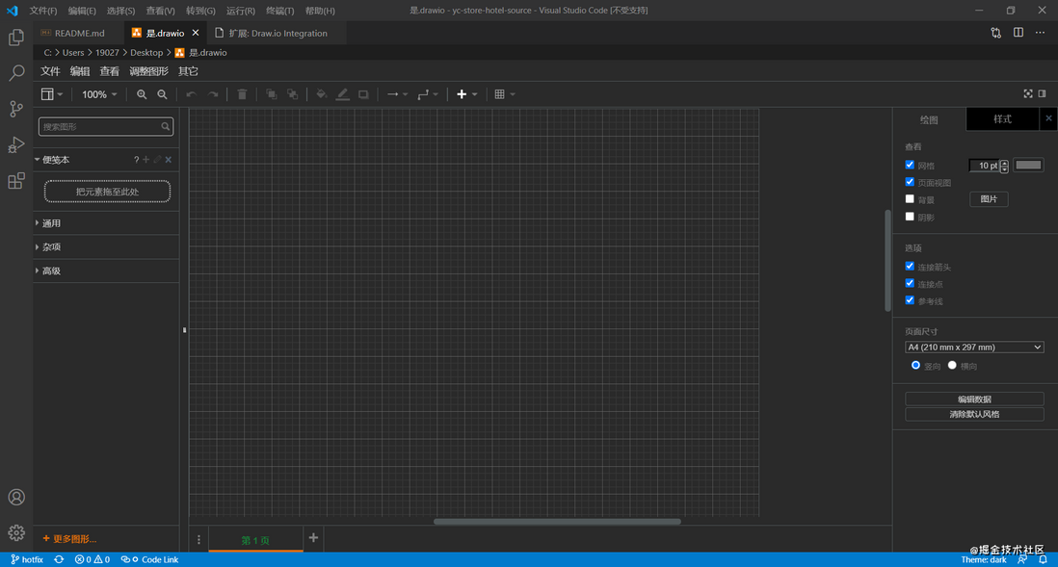Open the insert plus dropdown

tap(467, 94)
